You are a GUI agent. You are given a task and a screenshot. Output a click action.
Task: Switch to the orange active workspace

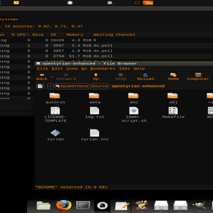tap(148, 3)
